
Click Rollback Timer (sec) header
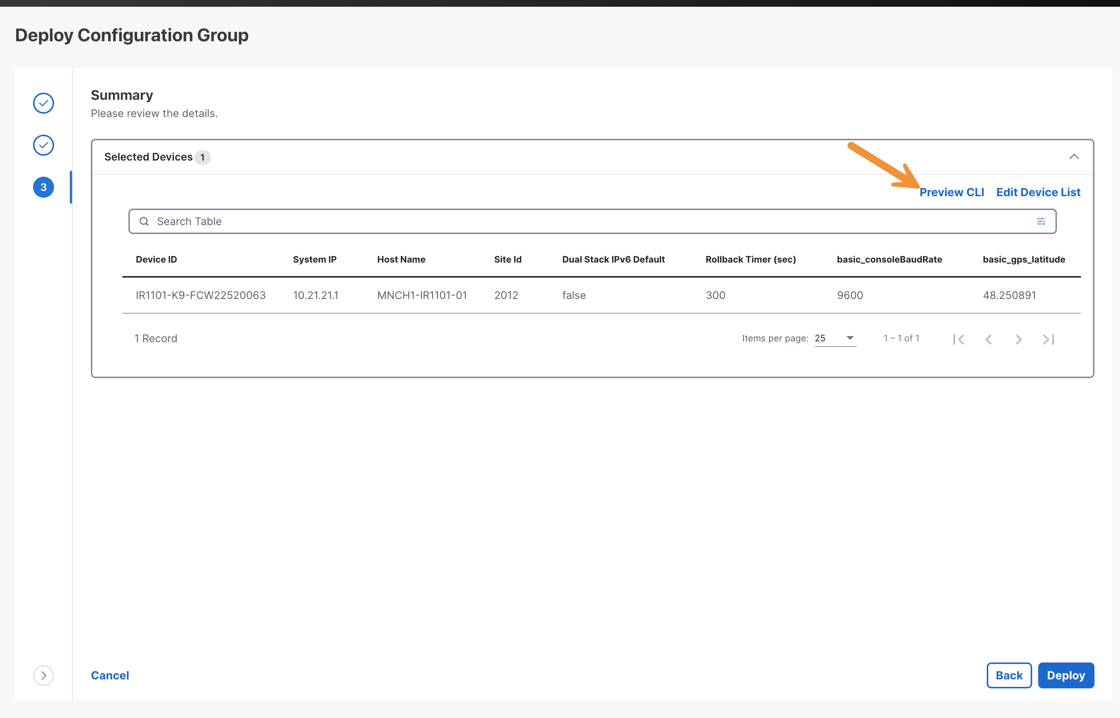751,259
